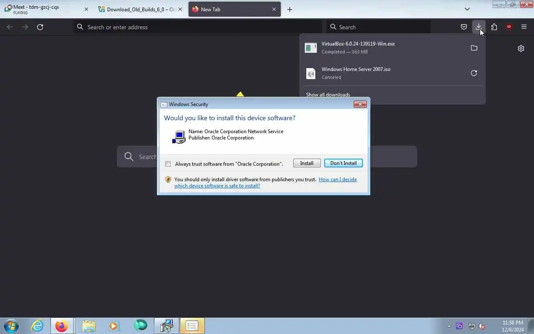
Task: Click the Forward navigation arrow
Action: click(25, 27)
